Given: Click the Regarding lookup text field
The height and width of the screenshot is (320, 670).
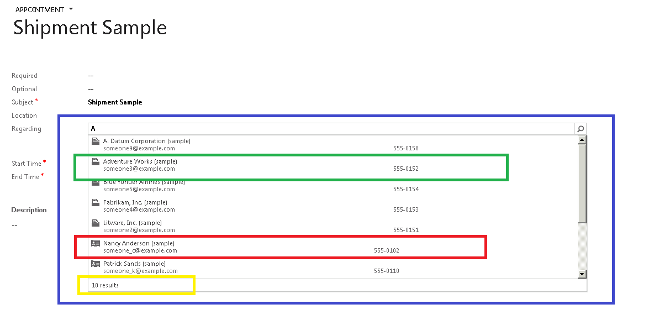Looking at the screenshot, I should (x=331, y=129).
